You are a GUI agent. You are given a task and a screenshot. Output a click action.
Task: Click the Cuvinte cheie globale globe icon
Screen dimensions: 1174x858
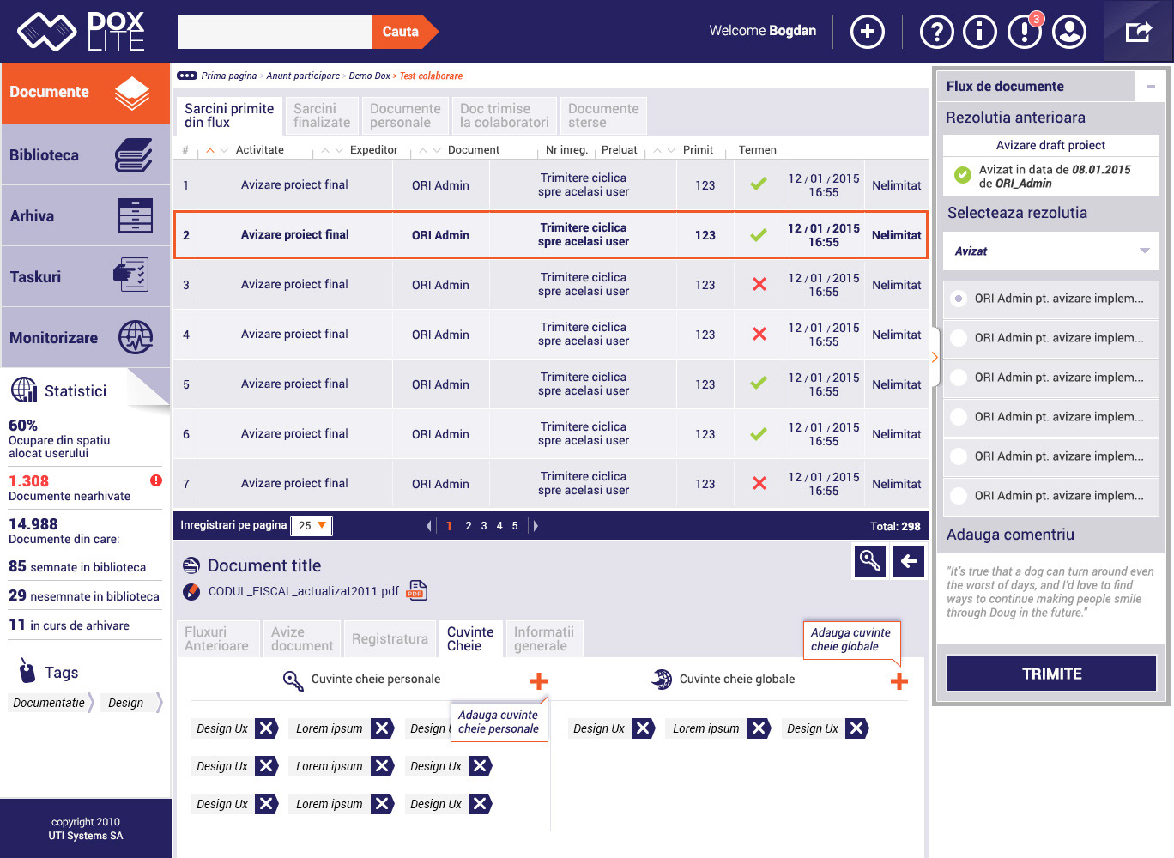(662, 679)
